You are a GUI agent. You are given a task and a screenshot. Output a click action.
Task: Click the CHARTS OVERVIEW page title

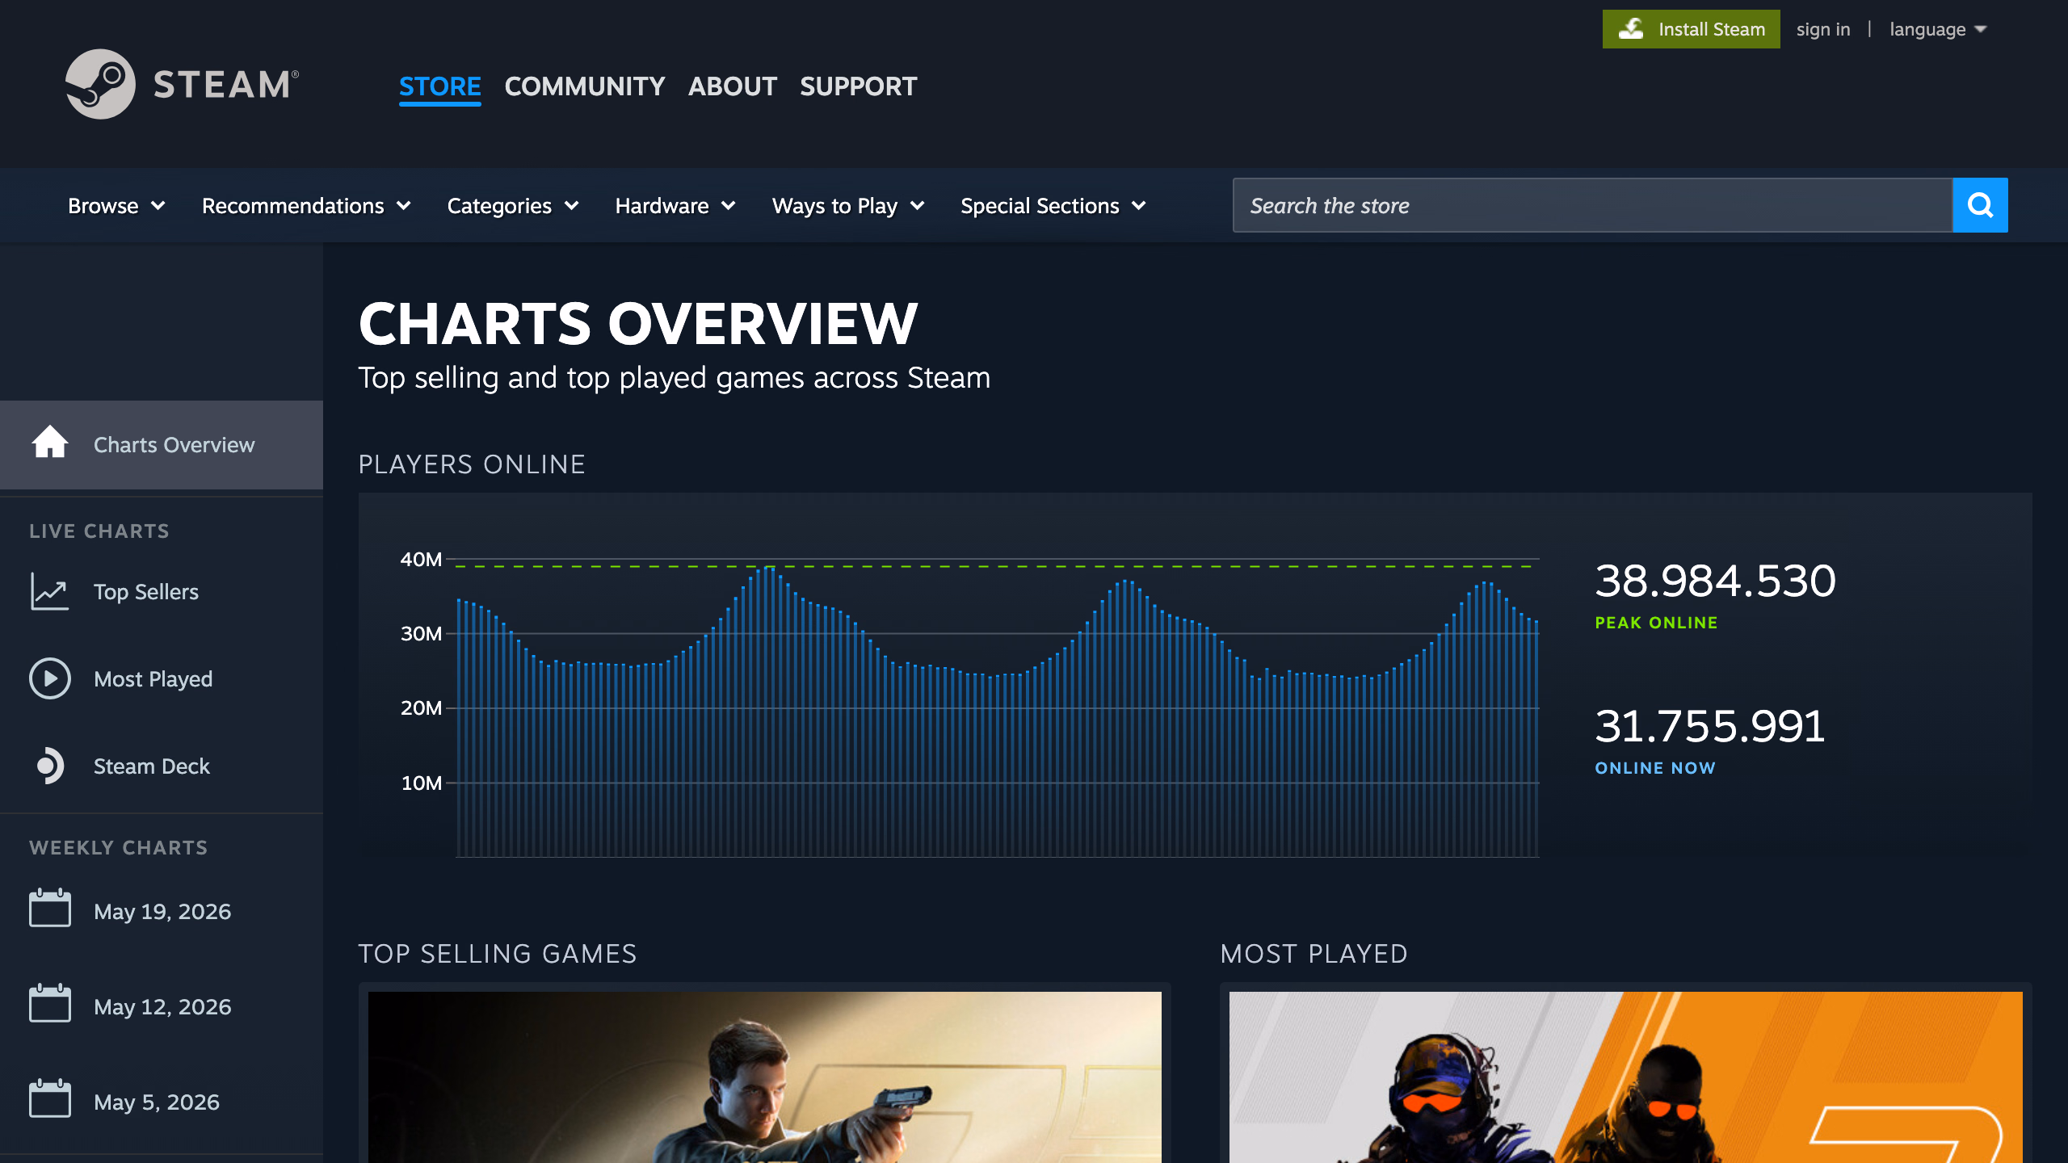click(x=638, y=324)
